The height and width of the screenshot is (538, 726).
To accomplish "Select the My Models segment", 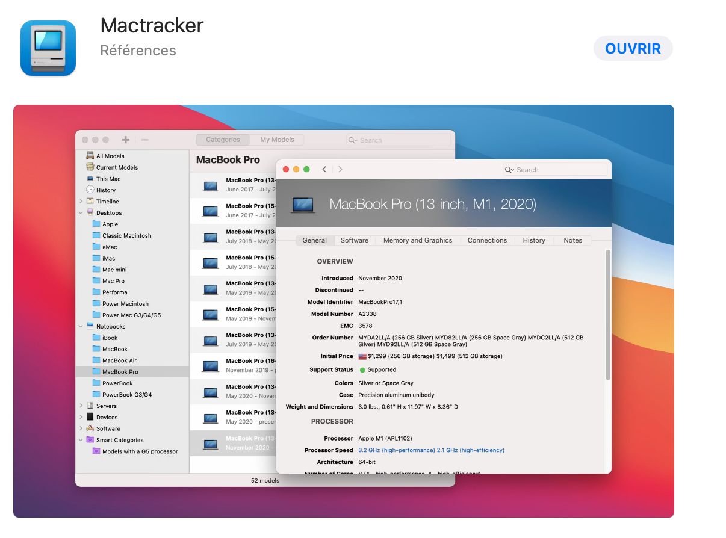I will point(277,140).
